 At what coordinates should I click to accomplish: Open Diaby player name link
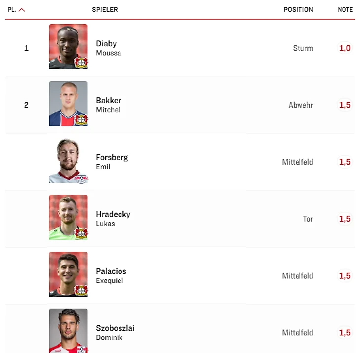pyautogui.click(x=106, y=43)
